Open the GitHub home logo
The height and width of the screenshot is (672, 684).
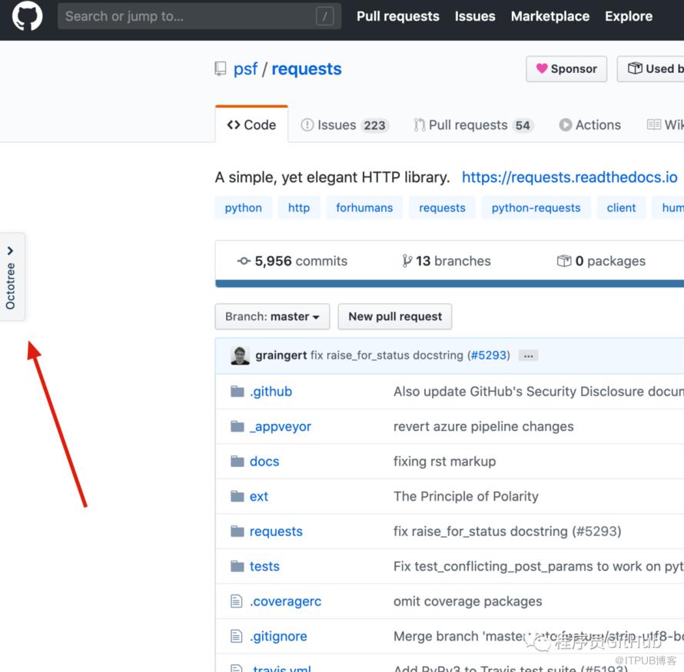27,16
